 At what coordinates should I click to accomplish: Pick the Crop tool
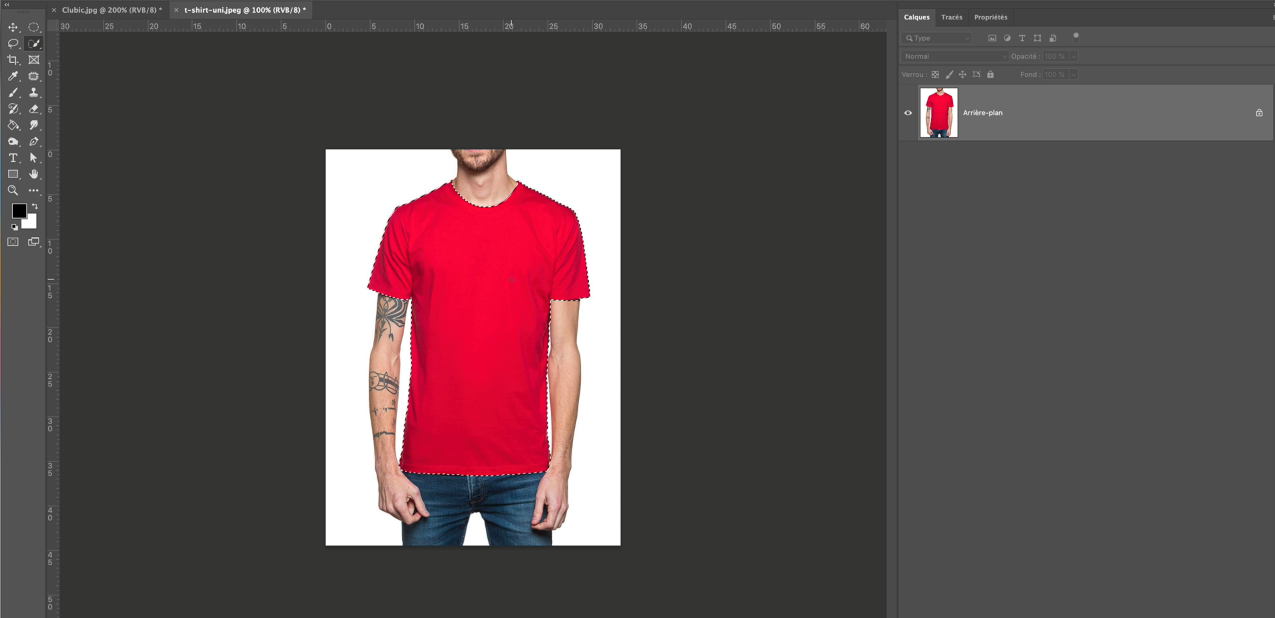coord(13,60)
